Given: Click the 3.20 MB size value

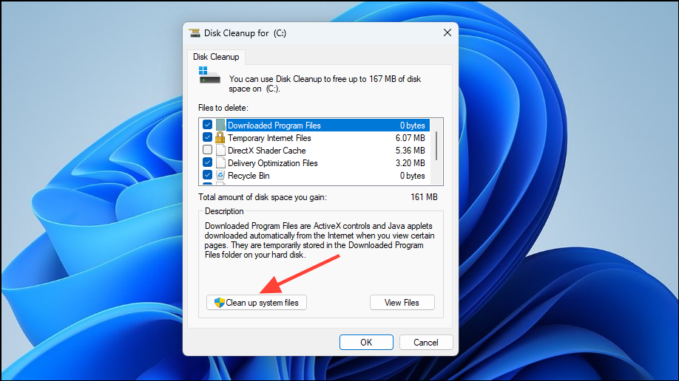Looking at the screenshot, I should coord(410,163).
